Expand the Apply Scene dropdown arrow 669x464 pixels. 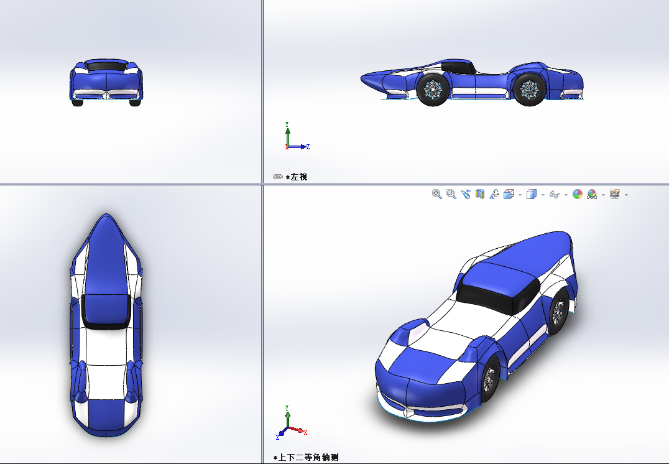[603, 195]
